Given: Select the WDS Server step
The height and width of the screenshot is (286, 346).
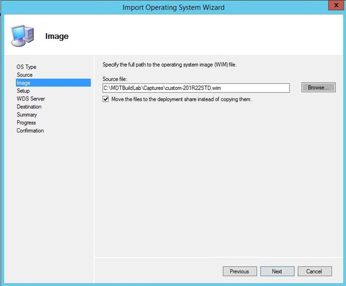Looking at the screenshot, I should (31, 99).
